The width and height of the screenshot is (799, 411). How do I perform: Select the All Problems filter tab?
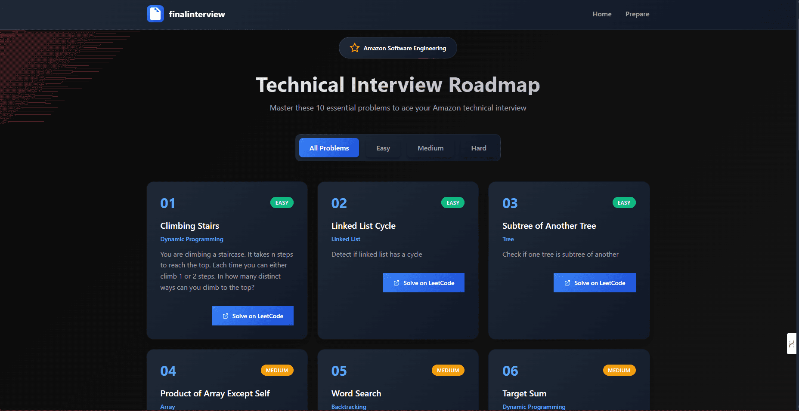(329, 148)
